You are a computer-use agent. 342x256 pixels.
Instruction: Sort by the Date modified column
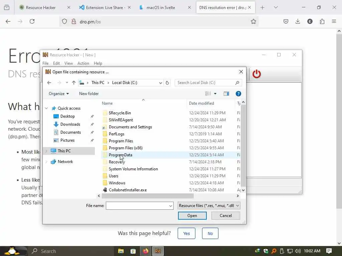click(201, 103)
